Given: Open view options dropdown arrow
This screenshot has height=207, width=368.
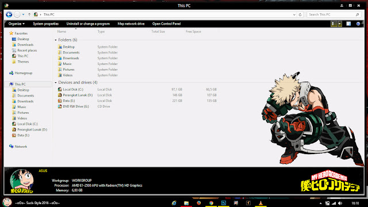Looking at the screenshot, I should [x=340, y=24].
